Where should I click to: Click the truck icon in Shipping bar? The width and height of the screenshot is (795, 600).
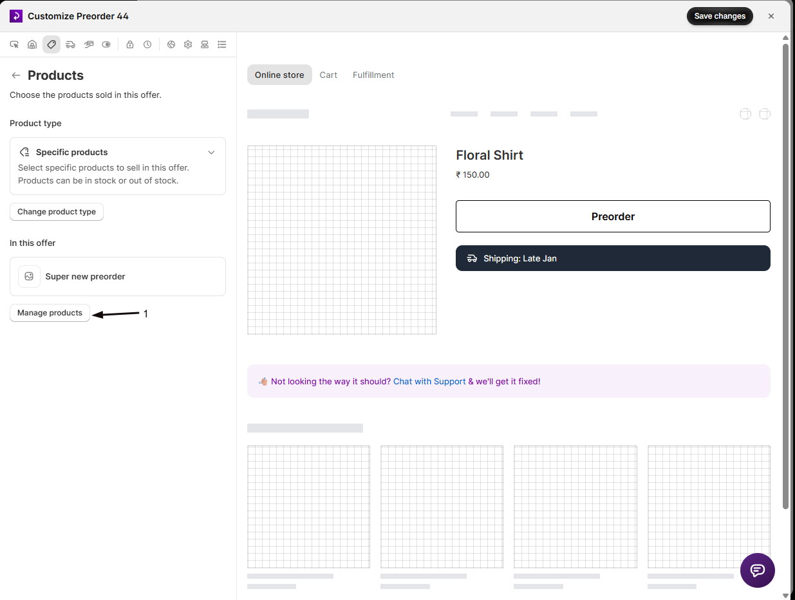472,258
